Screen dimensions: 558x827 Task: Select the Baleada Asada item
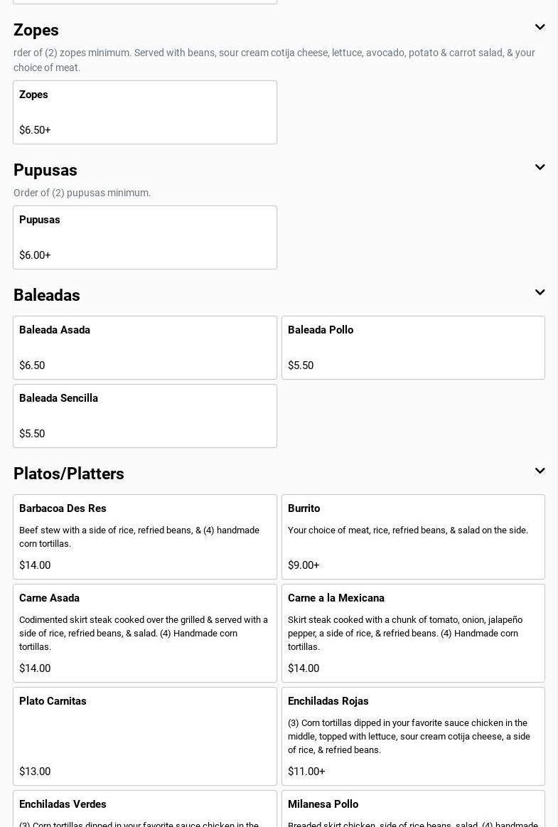pyautogui.click(x=145, y=348)
